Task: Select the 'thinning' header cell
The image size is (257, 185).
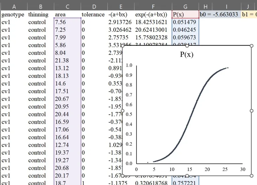Action: point(38,15)
